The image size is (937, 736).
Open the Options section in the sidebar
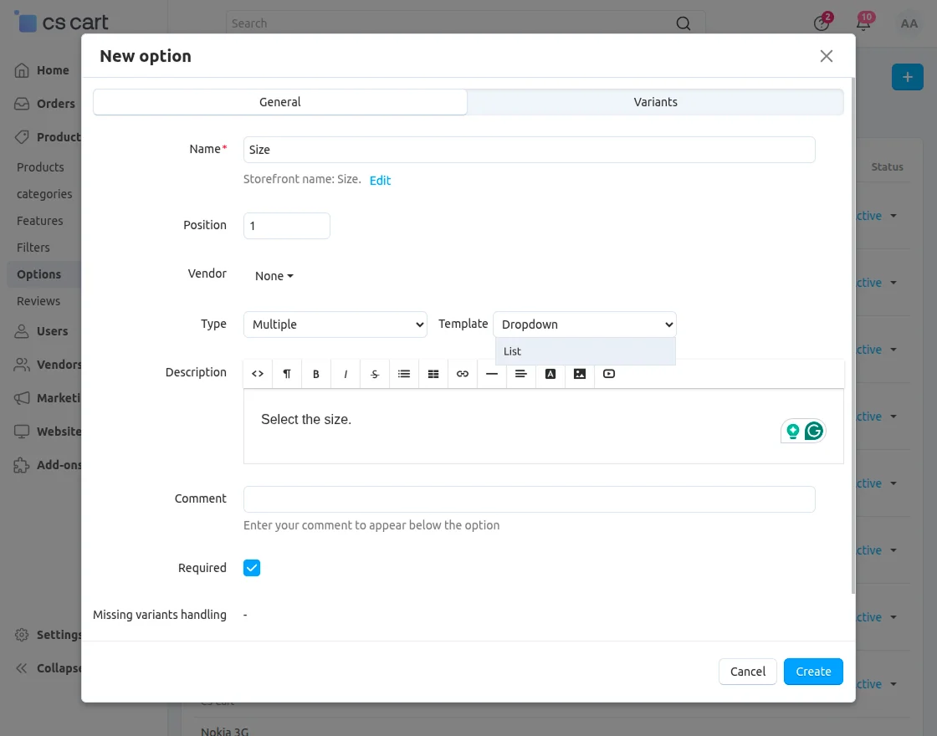click(37, 273)
